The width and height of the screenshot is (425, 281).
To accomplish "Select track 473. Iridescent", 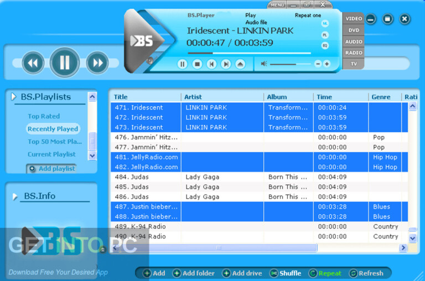I will [x=259, y=127].
